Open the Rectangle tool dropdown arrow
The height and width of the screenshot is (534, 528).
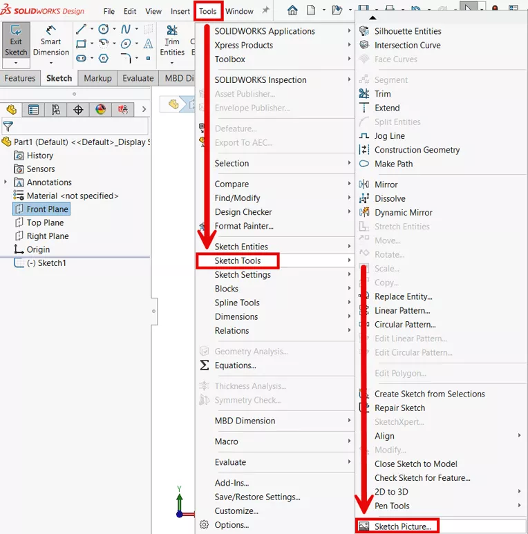click(x=92, y=44)
